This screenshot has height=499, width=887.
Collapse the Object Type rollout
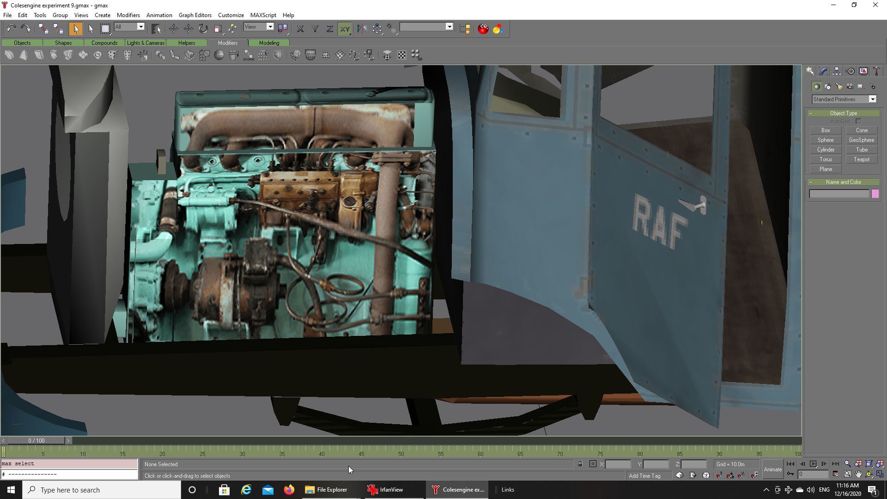pyautogui.click(x=843, y=113)
